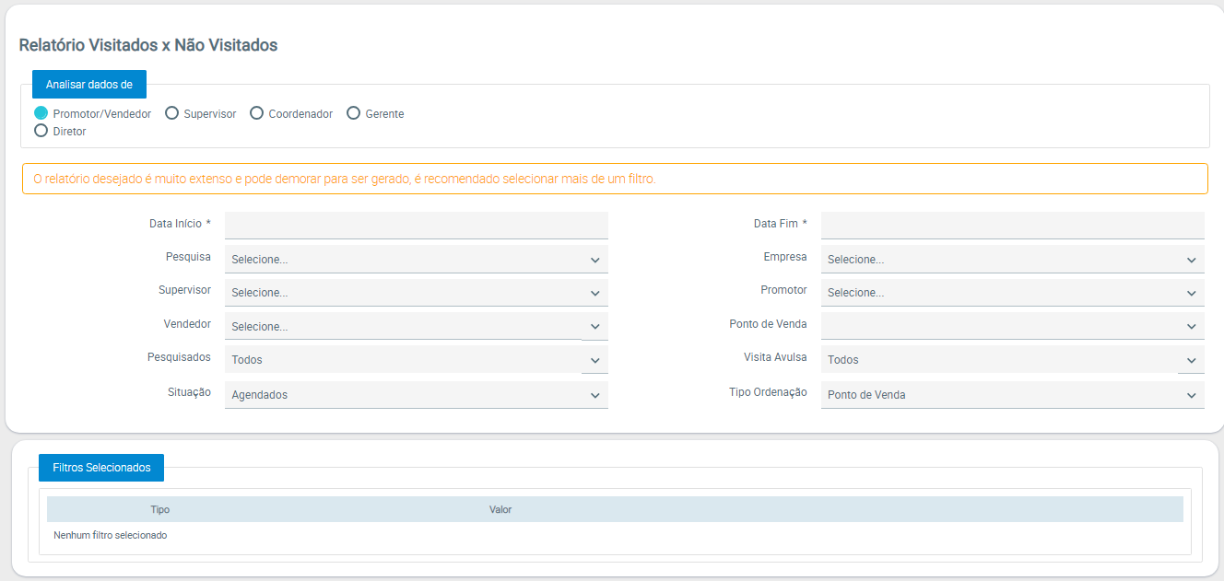Select the Supervisor radio option
The image size is (1224, 581).
tap(171, 113)
